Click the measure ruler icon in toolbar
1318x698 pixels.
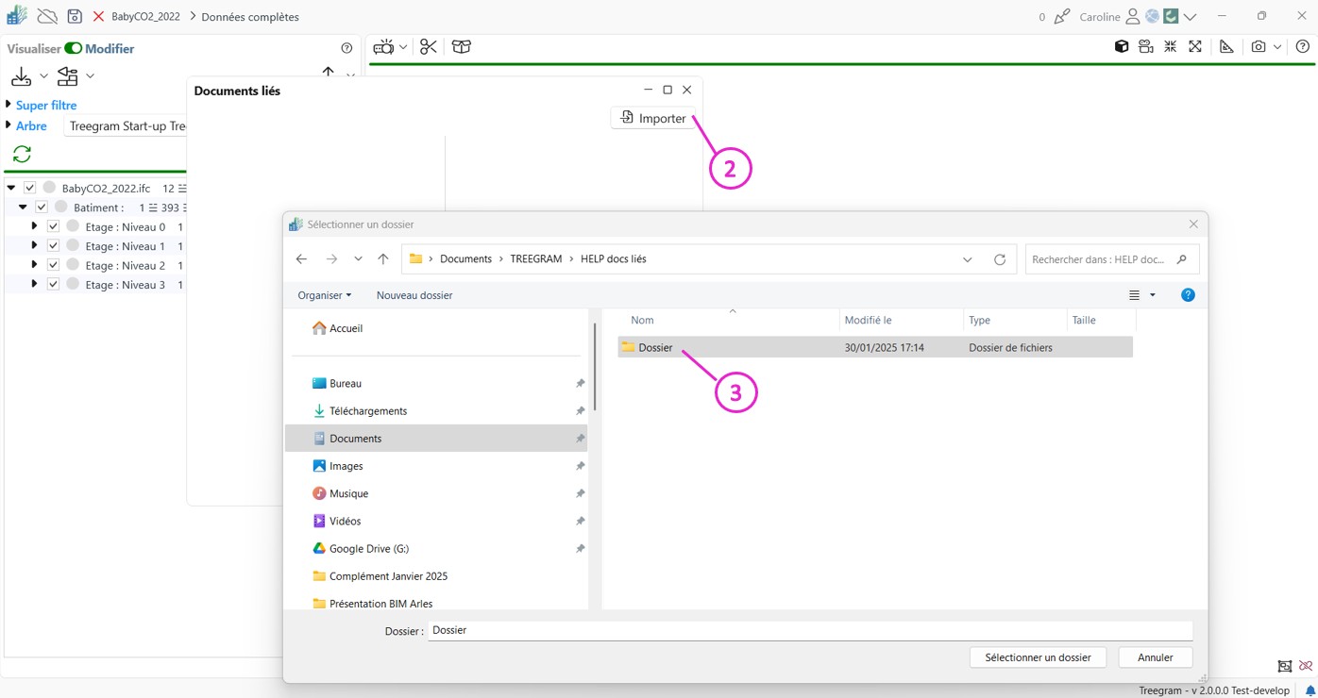(1226, 47)
